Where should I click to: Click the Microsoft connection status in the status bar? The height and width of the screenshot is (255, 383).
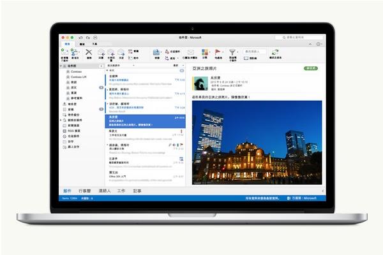click(x=302, y=198)
